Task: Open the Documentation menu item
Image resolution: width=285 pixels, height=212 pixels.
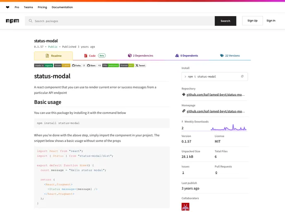Action: click(x=62, y=7)
